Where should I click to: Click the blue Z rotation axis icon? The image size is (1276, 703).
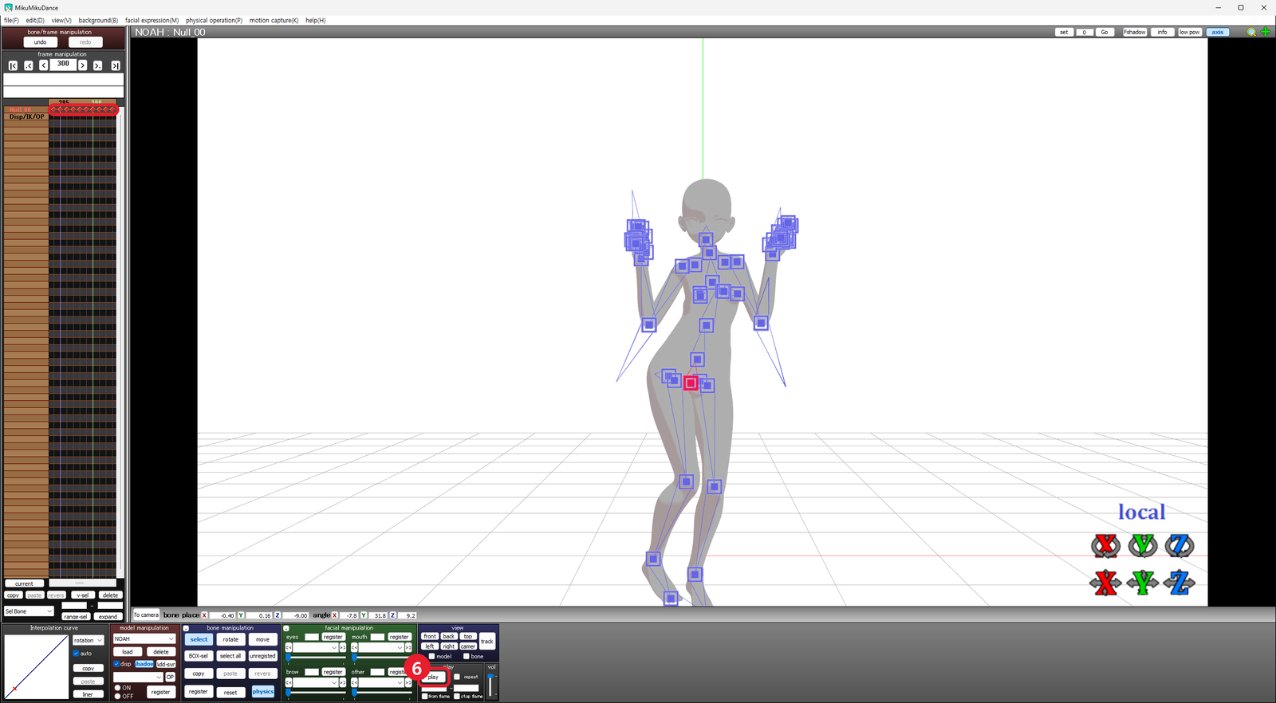(x=1180, y=546)
